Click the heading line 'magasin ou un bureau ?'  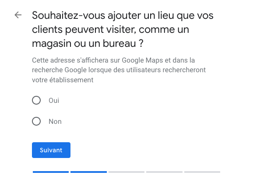[88, 44]
